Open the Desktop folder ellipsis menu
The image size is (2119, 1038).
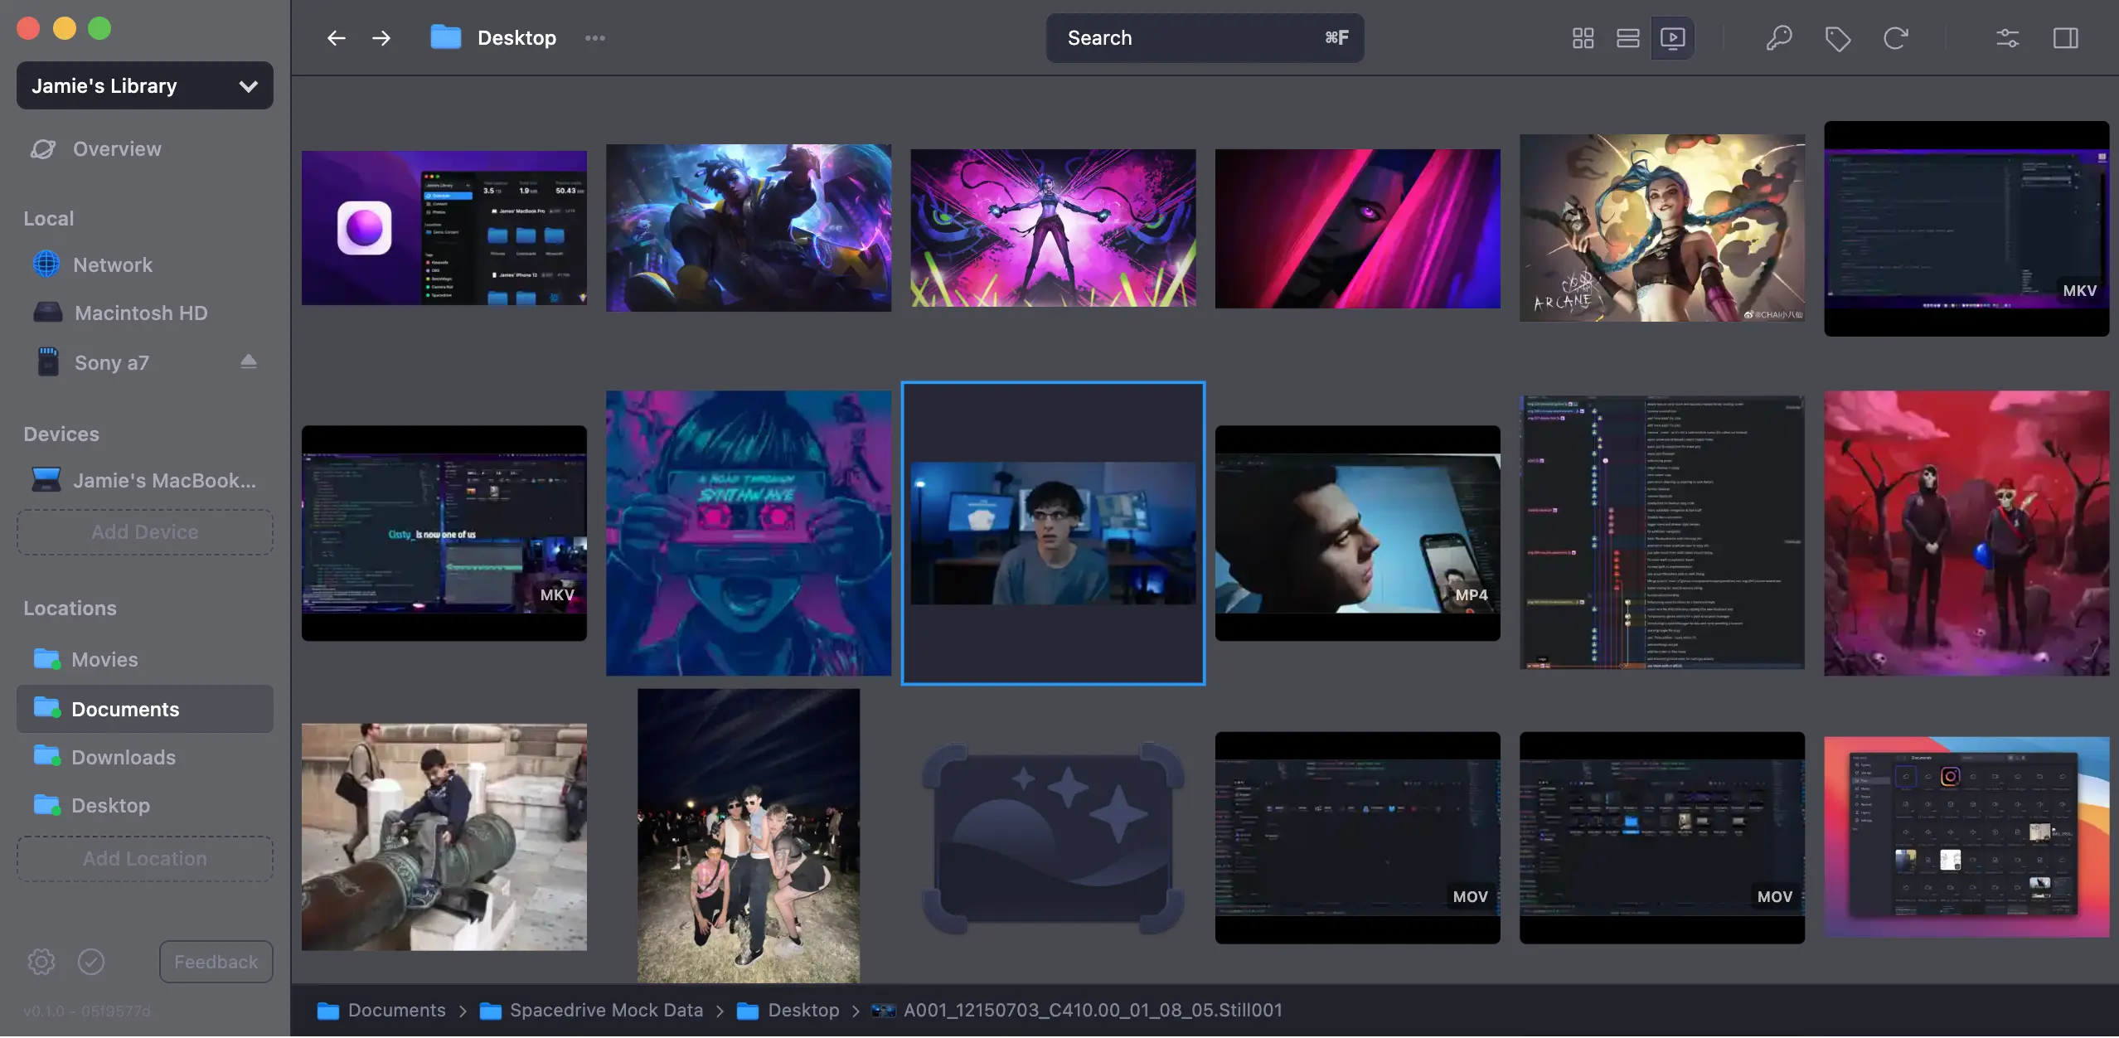pos(594,38)
